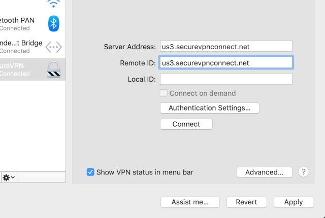This screenshot has width=325, height=218.
Task: Open Authentication Settings
Action: tap(209, 108)
